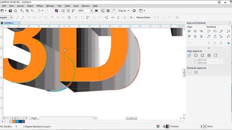The height and width of the screenshot is (130, 232).
Task: Toggle align using object outline option
Action: pyautogui.click(x=228, y=43)
